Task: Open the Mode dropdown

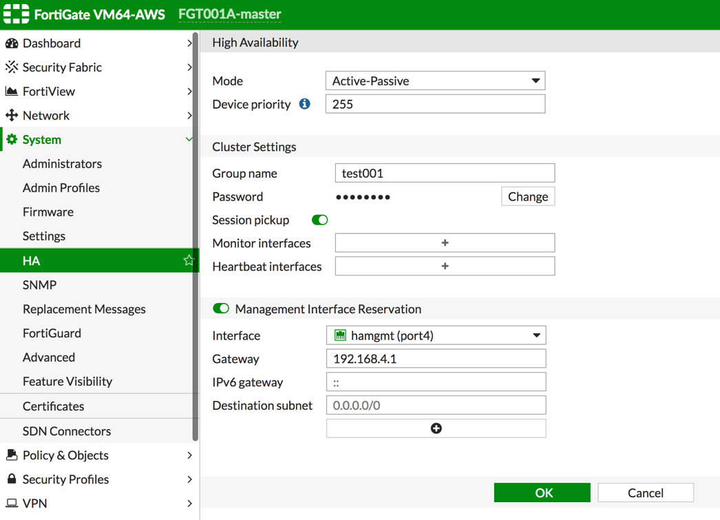Action: 435,81
